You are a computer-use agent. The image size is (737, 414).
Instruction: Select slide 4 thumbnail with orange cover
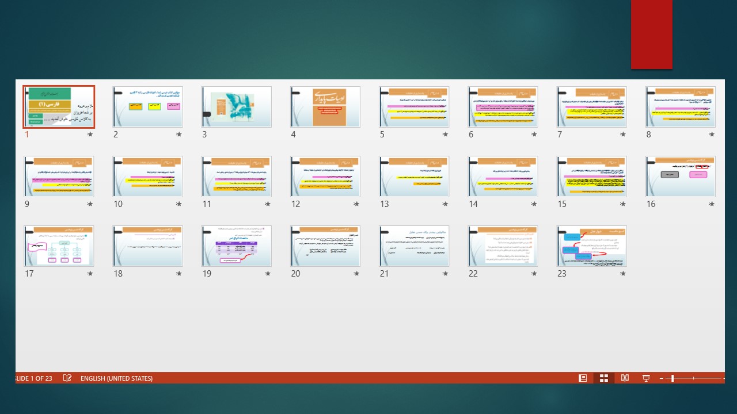(325, 107)
